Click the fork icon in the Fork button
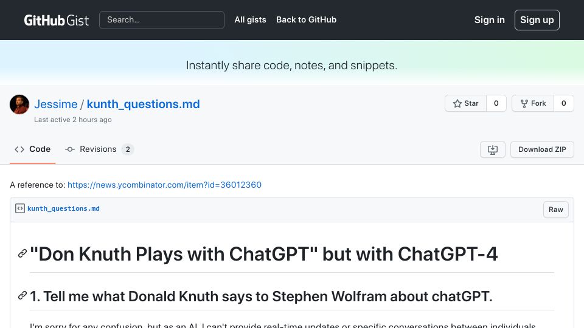 click(524, 104)
